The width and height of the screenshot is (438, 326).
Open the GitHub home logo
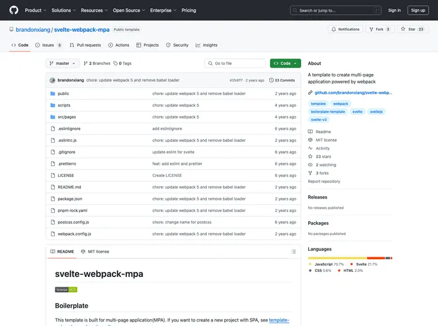[14, 10]
